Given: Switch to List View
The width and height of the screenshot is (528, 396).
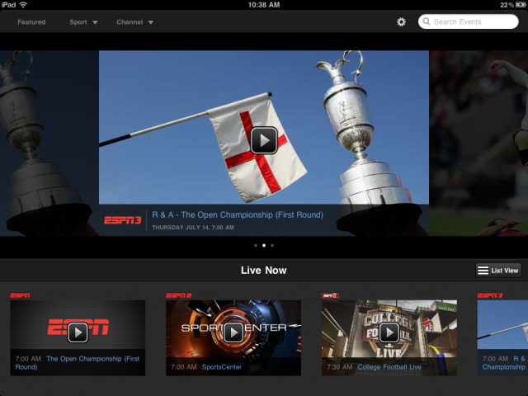Looking at the screenshot, I should point(498,271).
